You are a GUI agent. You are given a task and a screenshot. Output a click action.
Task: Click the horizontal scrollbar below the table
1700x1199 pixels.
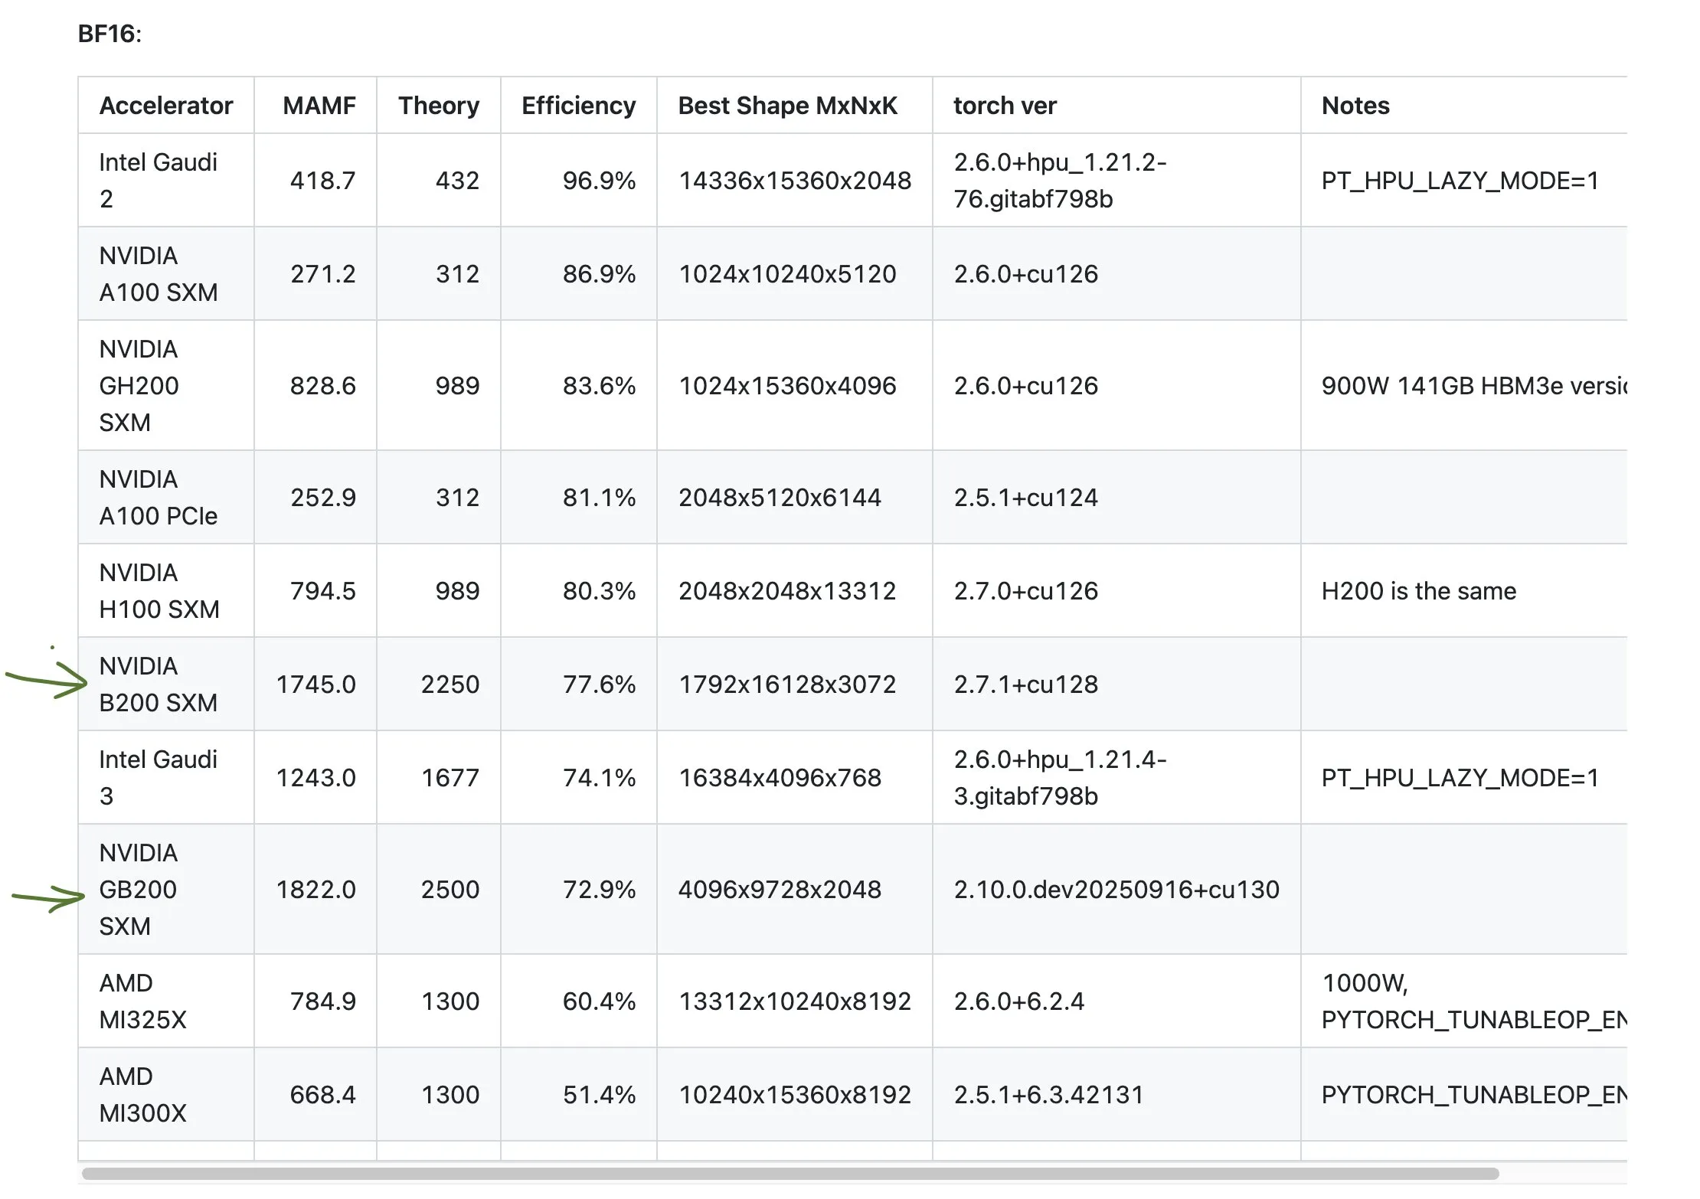789,1173
